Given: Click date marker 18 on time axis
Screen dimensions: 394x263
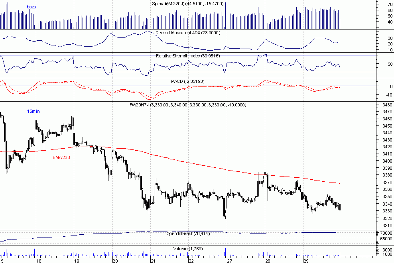Looking at the screenshot, I should point(38,261).
